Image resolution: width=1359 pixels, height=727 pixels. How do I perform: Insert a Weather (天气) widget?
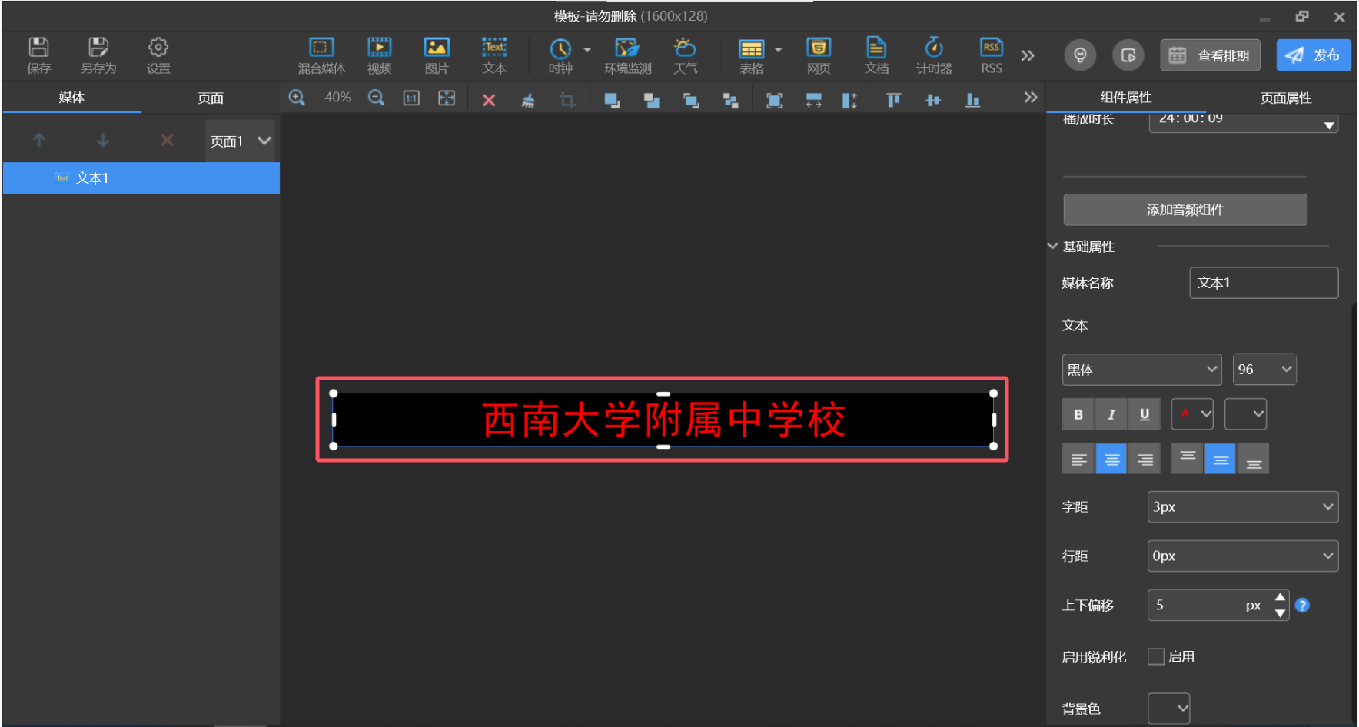685,55
